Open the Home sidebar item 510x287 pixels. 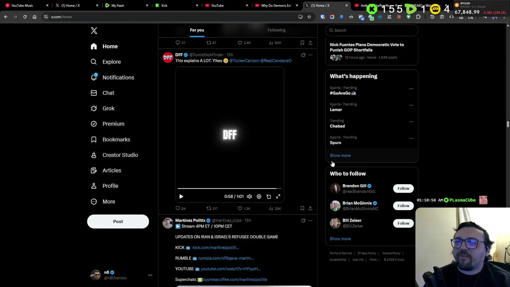(104, 46)
